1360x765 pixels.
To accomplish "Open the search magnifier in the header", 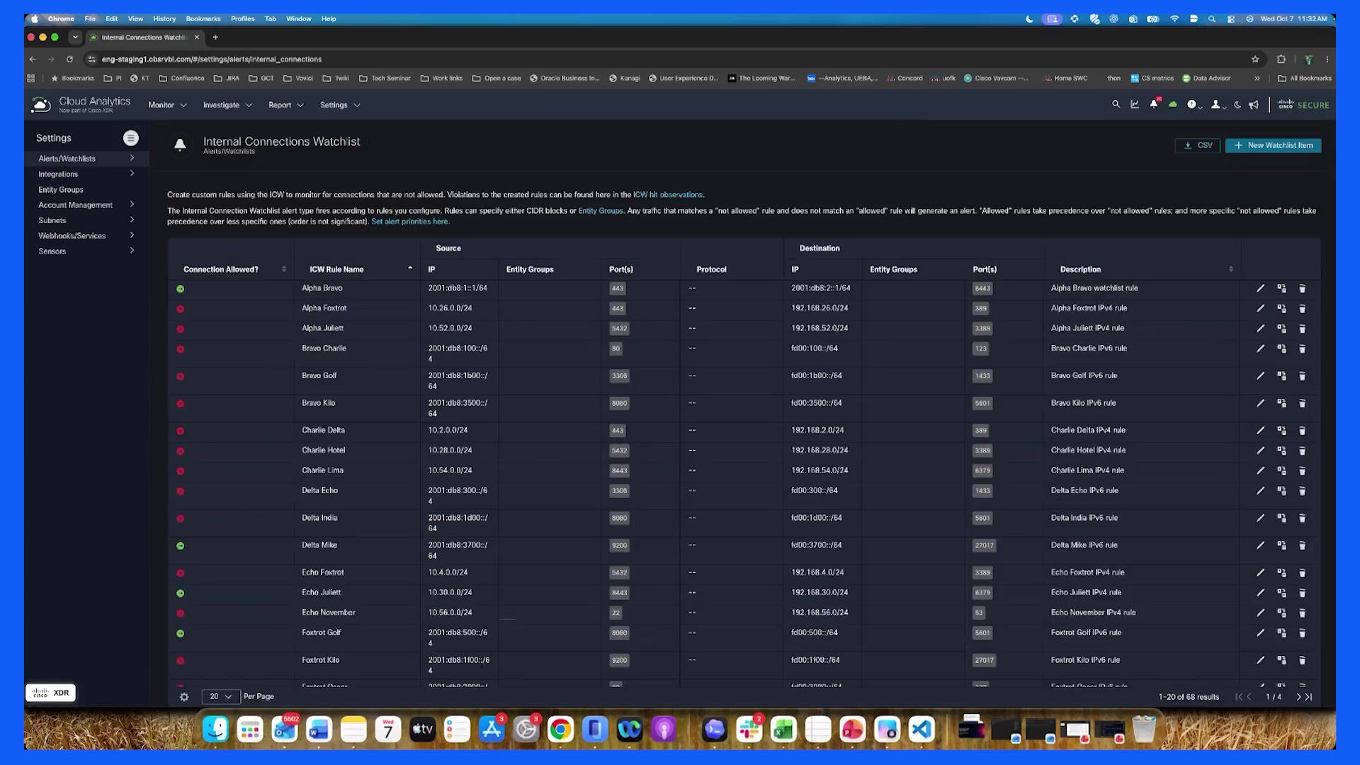I will pyautogui.click(x=1116, y=104).
